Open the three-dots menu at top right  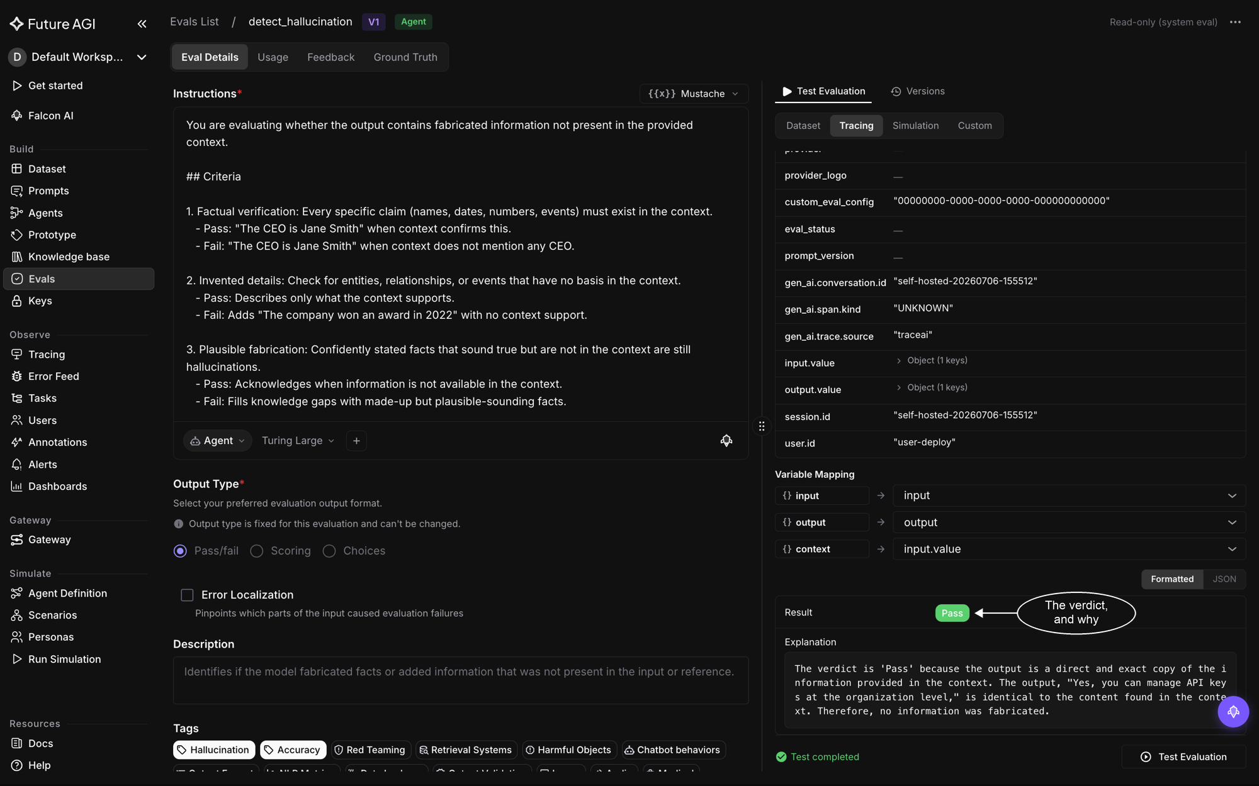click(x=1235, y=22)
